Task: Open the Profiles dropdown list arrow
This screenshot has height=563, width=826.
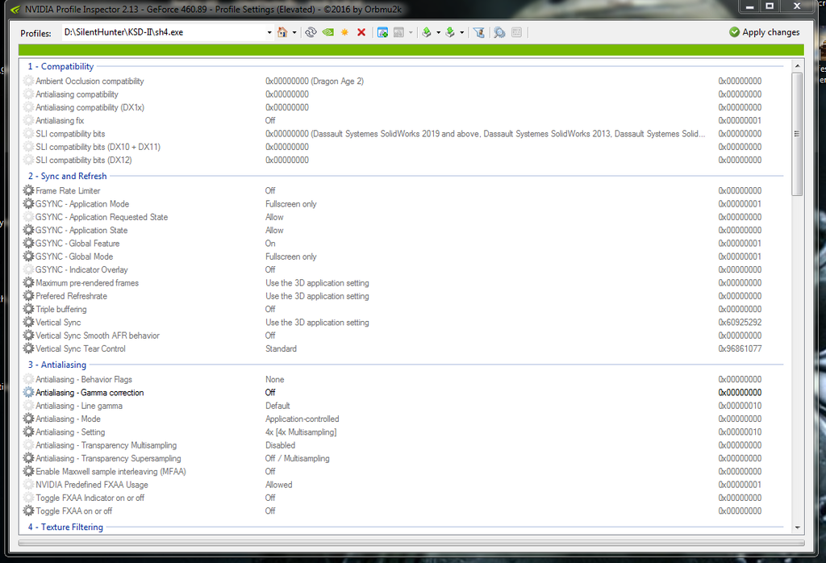Action: click(269, 32)
